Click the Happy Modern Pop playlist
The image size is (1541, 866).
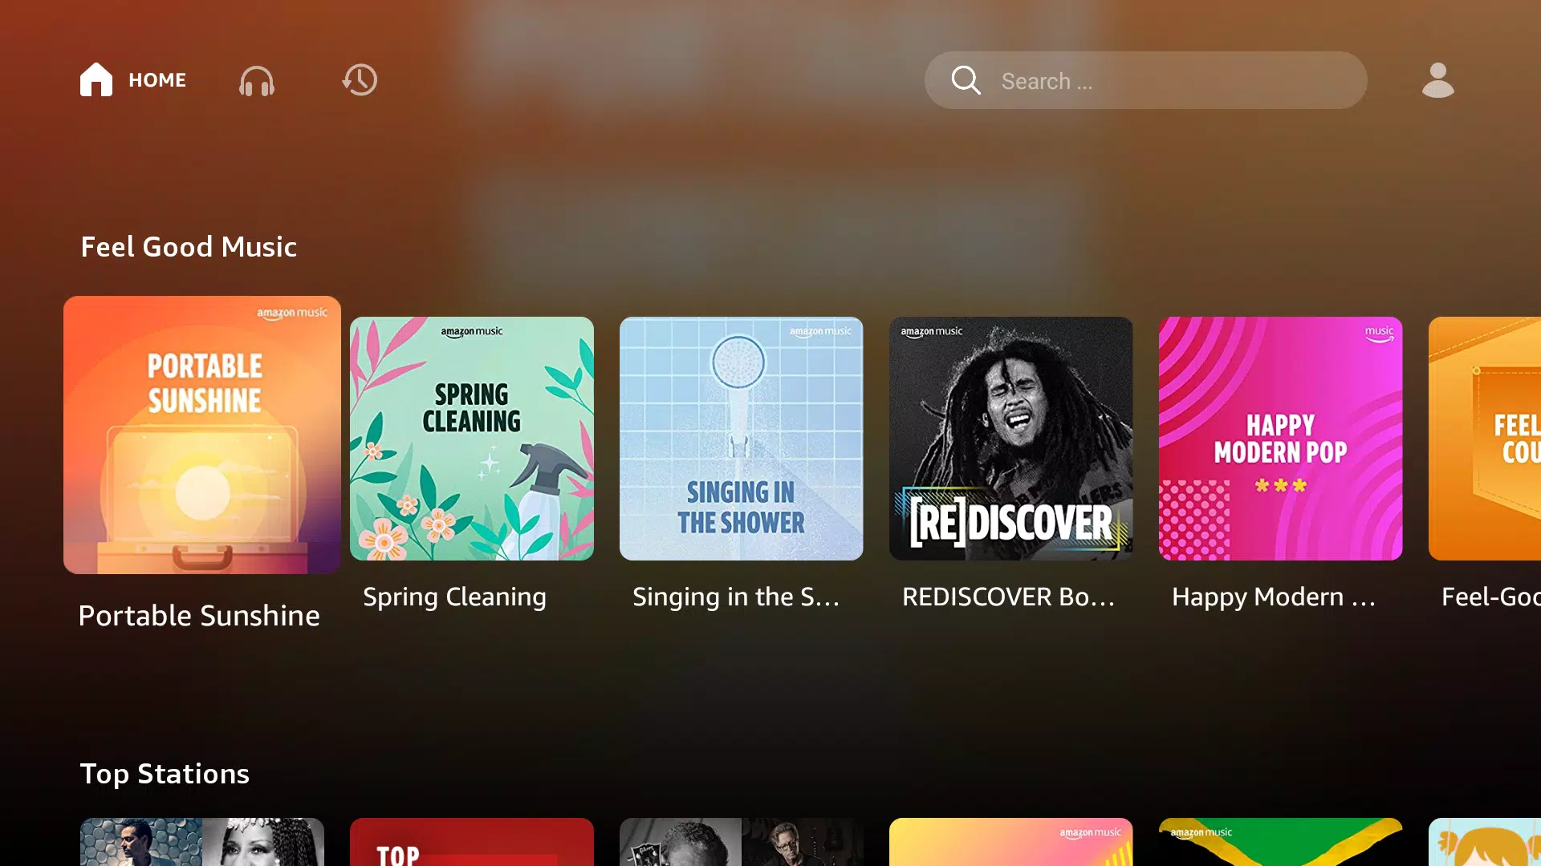pos(1281,438)
